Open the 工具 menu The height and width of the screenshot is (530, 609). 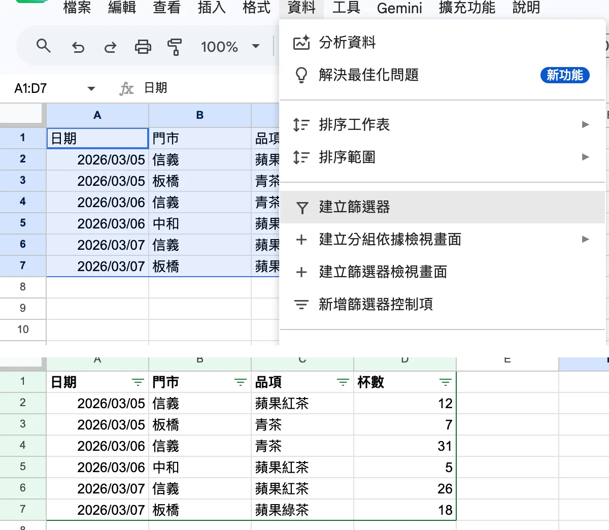point(346,8)
